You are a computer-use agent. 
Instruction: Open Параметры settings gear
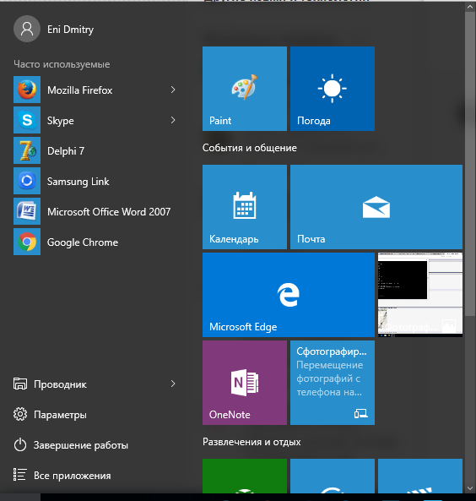(20, 414)
